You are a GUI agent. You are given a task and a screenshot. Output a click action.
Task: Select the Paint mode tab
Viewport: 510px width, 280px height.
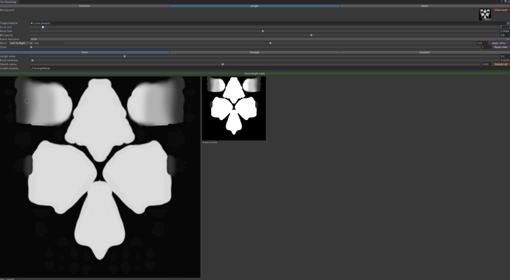[x=85, y=52]
